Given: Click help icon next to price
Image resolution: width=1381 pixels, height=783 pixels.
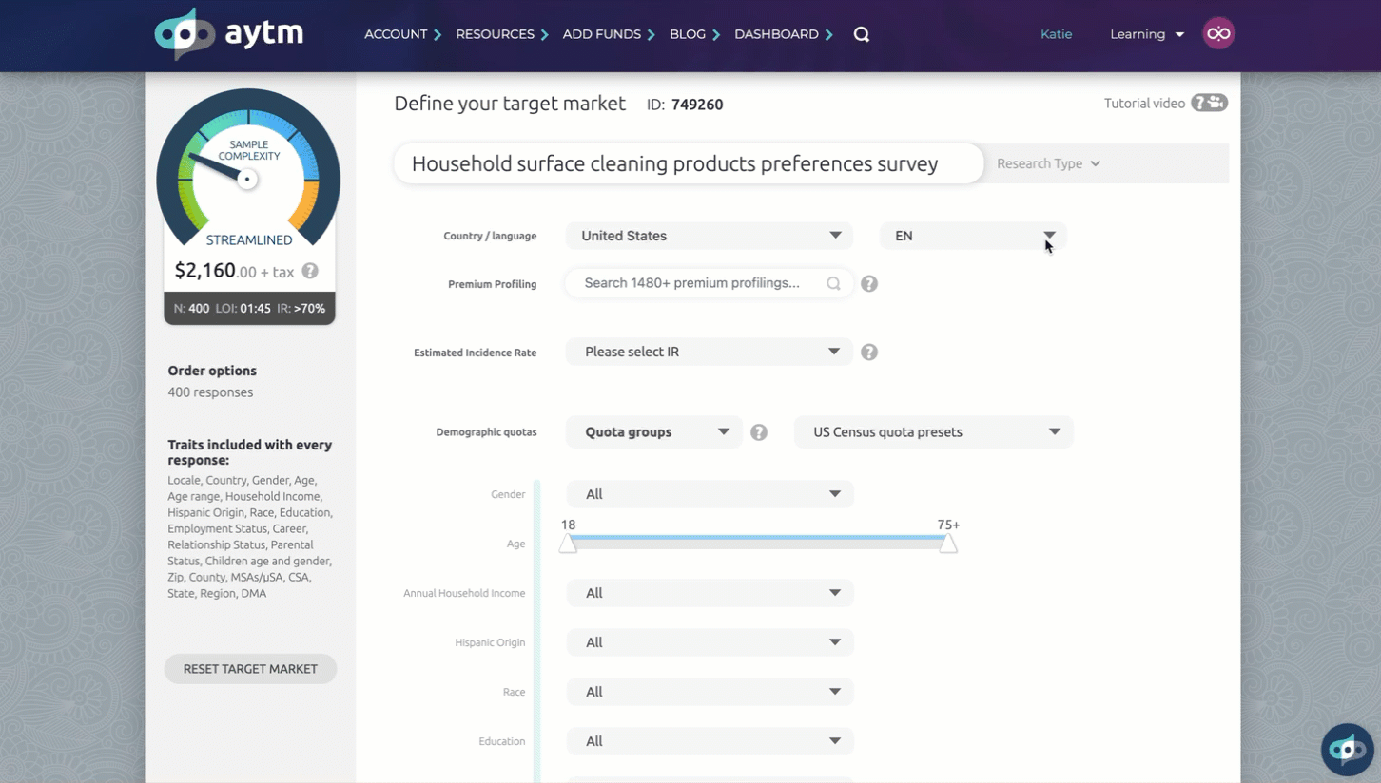Looking at the screenshot, I should 310,271.
